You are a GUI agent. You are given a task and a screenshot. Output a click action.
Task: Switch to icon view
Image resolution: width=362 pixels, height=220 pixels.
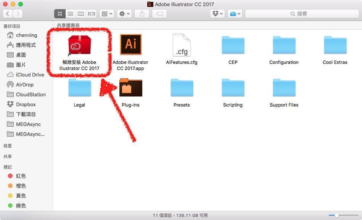pyautogui.click(x=60, y=14)
